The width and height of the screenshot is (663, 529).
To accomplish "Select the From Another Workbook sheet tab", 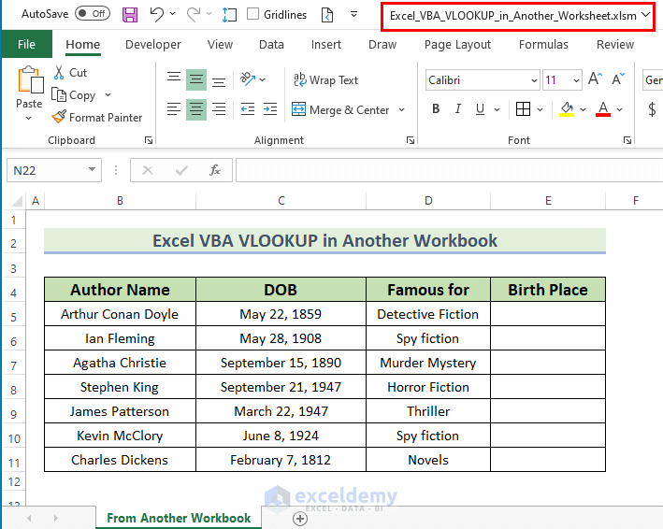I will [x=179, y=518].
